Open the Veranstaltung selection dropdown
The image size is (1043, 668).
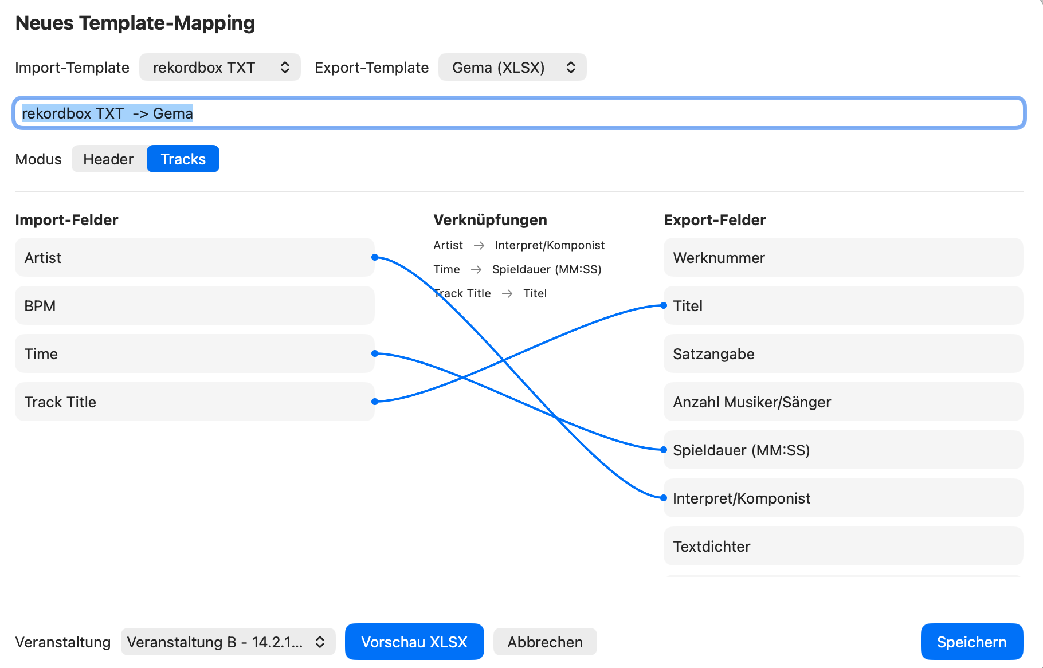pos(228,642)
